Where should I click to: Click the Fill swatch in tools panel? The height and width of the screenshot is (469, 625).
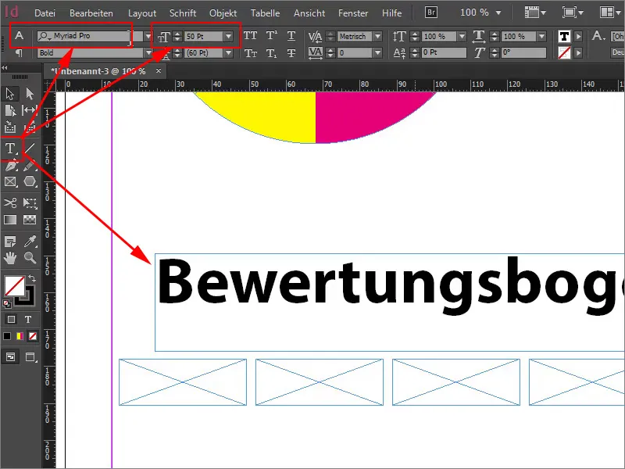14,285
